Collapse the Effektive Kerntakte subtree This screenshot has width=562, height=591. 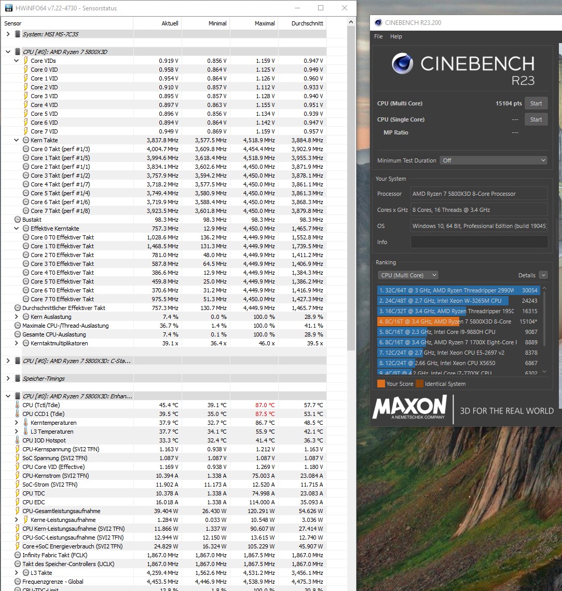(x=16, y=229)
